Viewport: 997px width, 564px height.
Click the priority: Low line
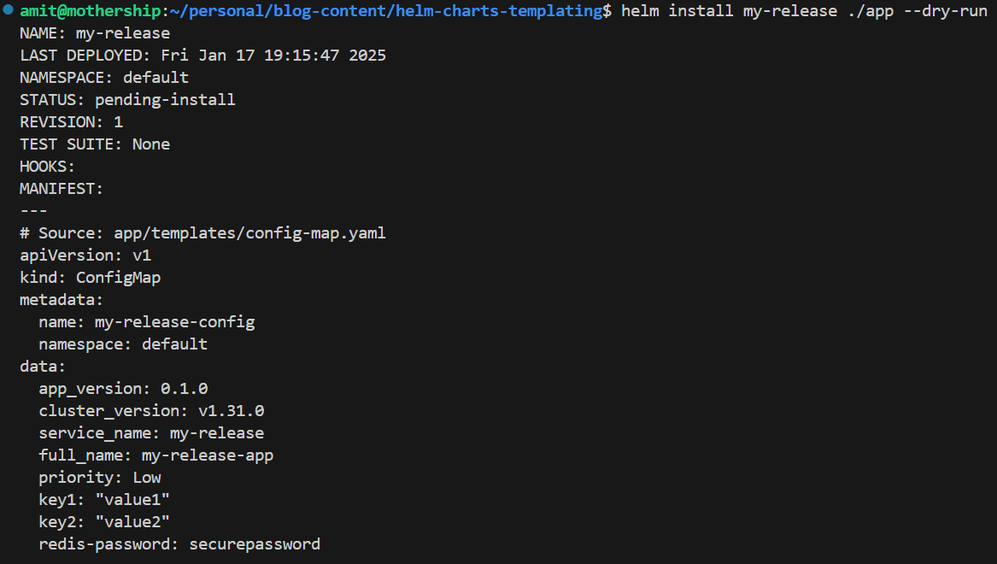pyautogui.click(x=100, y=478)
